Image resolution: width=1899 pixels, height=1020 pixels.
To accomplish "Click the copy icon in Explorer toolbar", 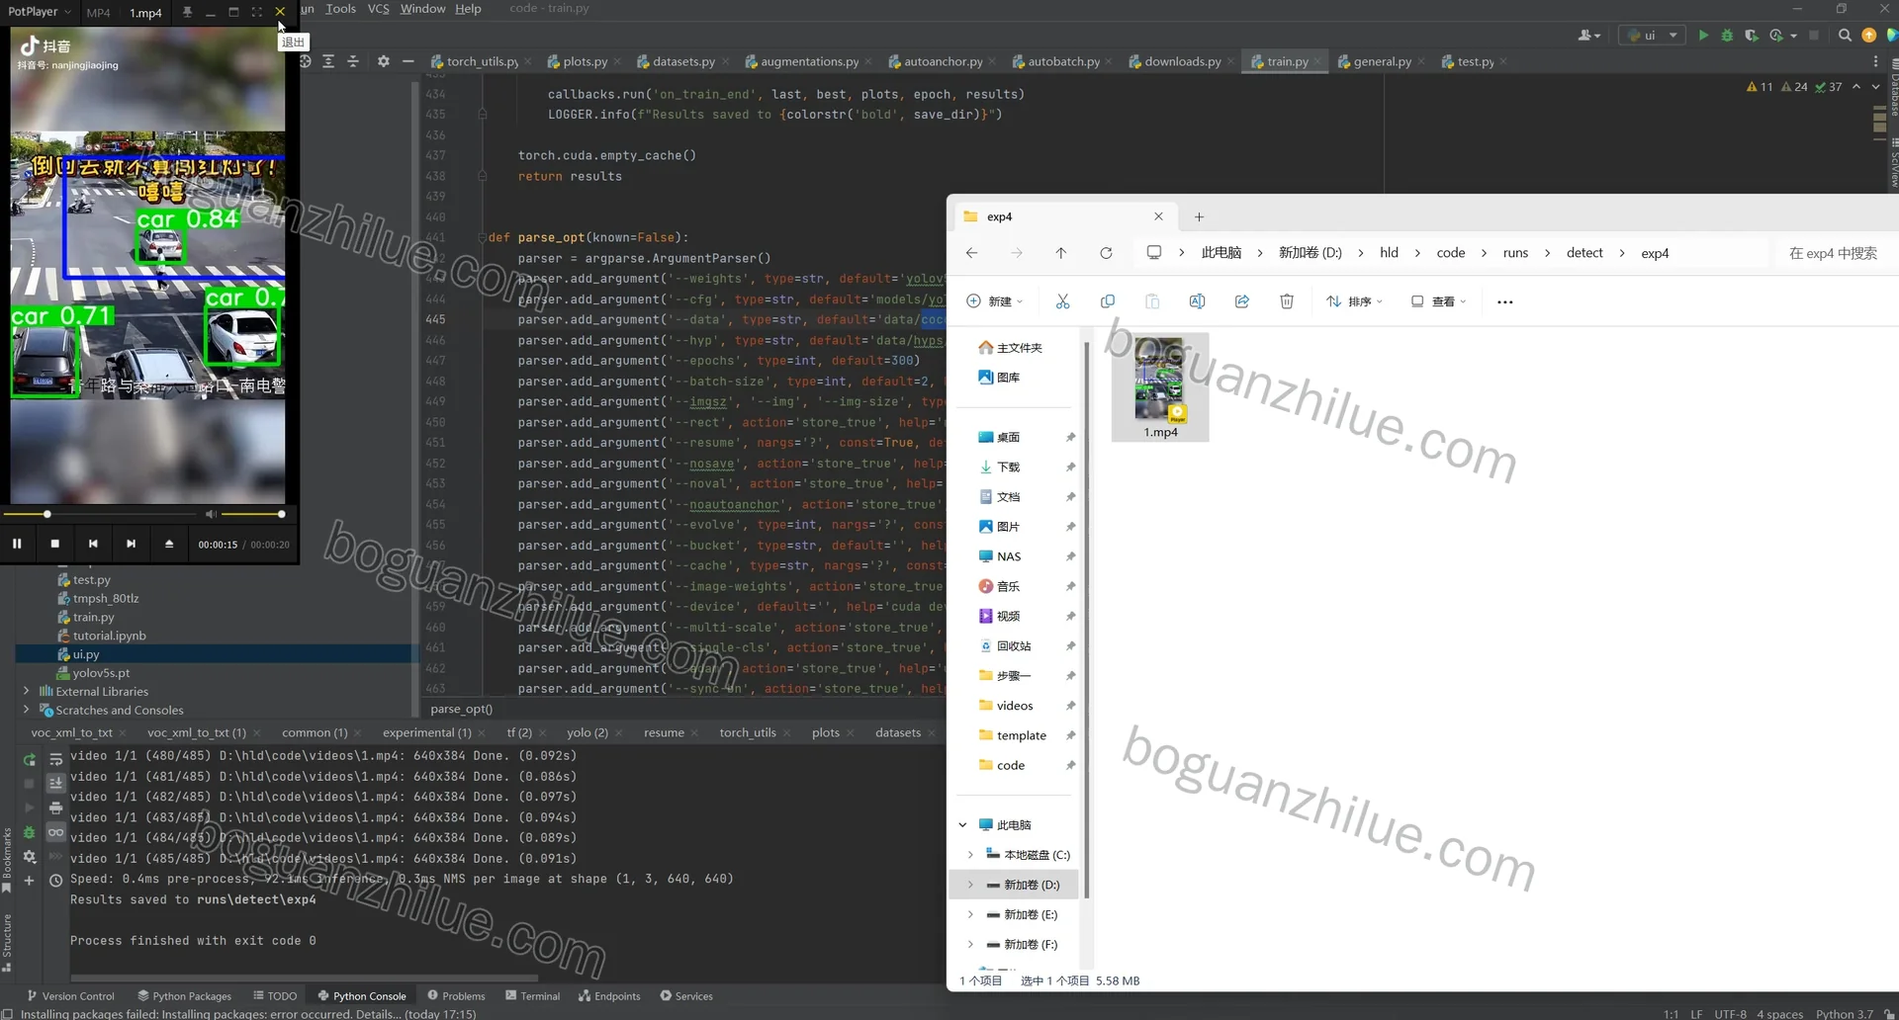I will click(x=1108, y=301).
